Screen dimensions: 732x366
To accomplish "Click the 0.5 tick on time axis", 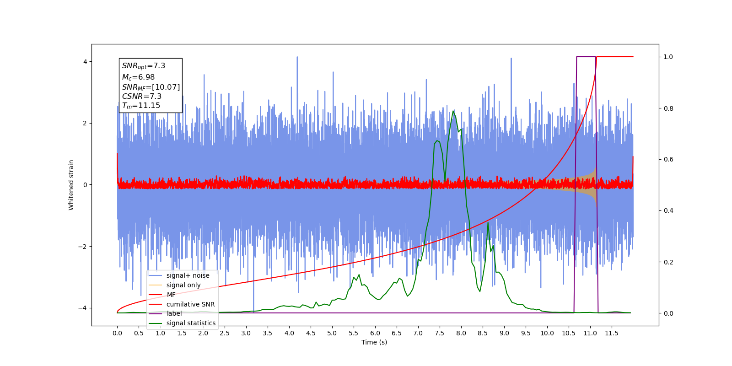I will coord(139,333).
